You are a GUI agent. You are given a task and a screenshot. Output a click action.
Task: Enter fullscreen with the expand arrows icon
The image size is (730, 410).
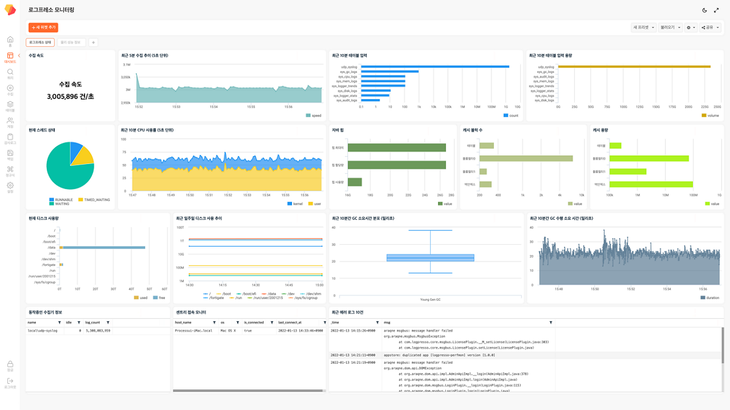716,10
